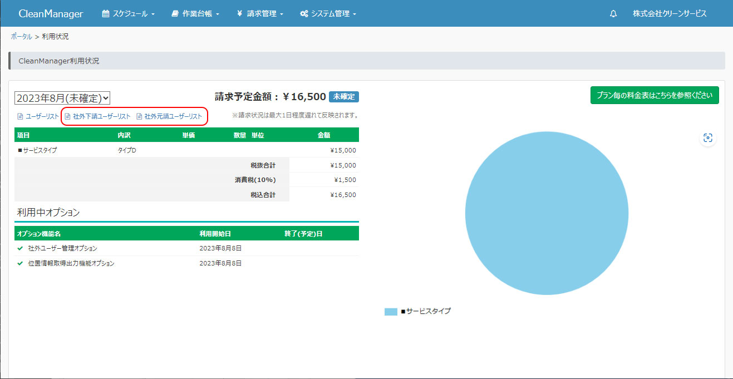Image resolution: width=733 pixels, height=379 pixels.
Task: Open the システム管理 menu
Action: [328, 14]
